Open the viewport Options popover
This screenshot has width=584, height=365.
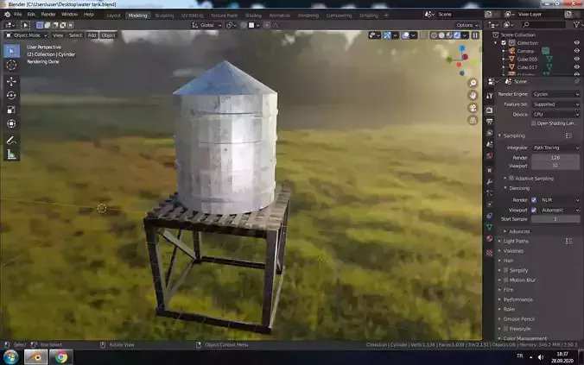[x=467, y=25]
